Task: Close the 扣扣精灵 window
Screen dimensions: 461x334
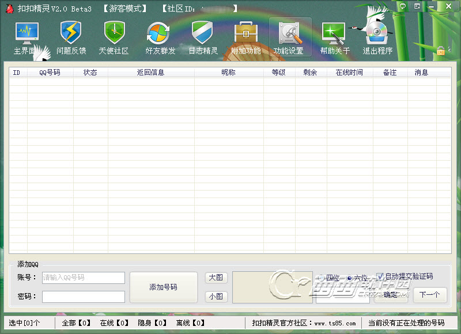Action: click(449, 6)
